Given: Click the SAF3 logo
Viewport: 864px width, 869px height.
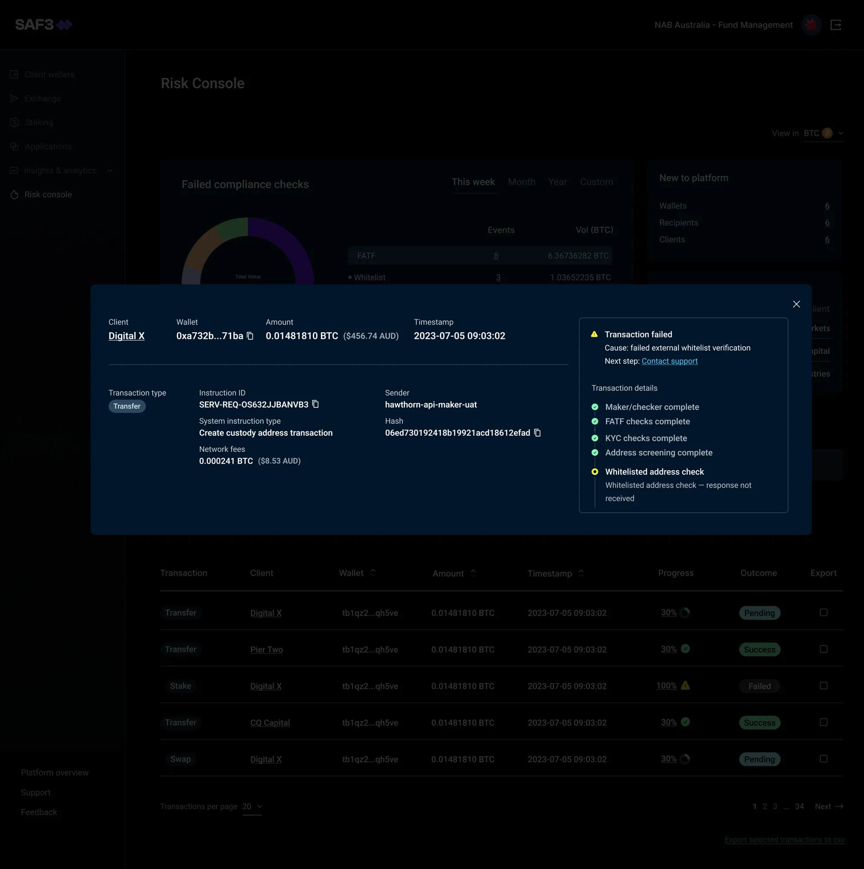Looking at the screenshot, I should tap(43, 25).
